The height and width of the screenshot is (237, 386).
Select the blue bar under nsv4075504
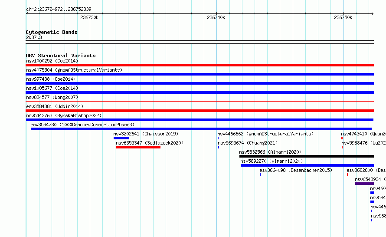point(200,74)
